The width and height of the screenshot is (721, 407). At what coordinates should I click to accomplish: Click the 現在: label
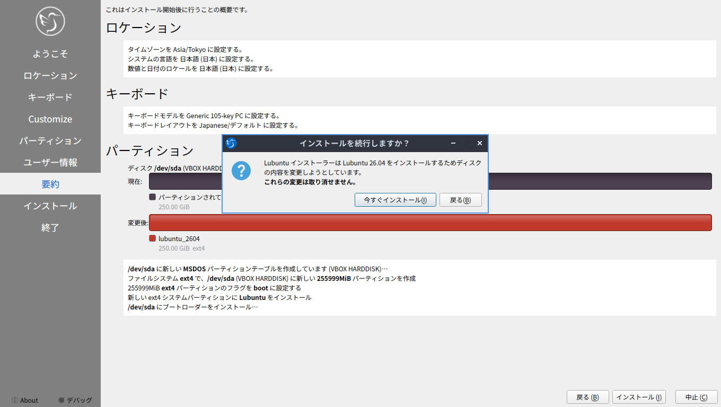tap(135, 181)
